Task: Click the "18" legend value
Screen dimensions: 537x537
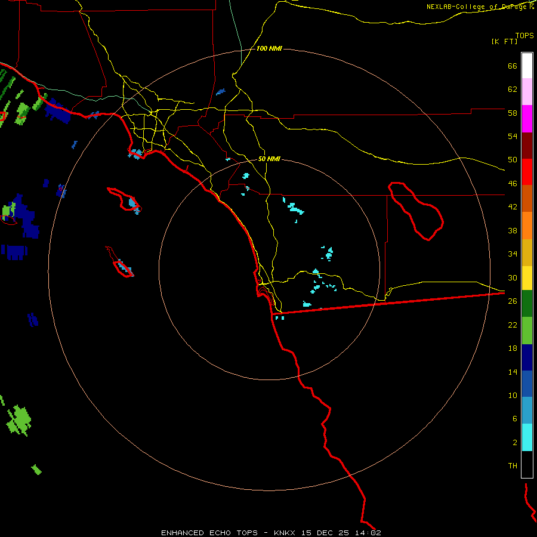Action: coord(513,348)
